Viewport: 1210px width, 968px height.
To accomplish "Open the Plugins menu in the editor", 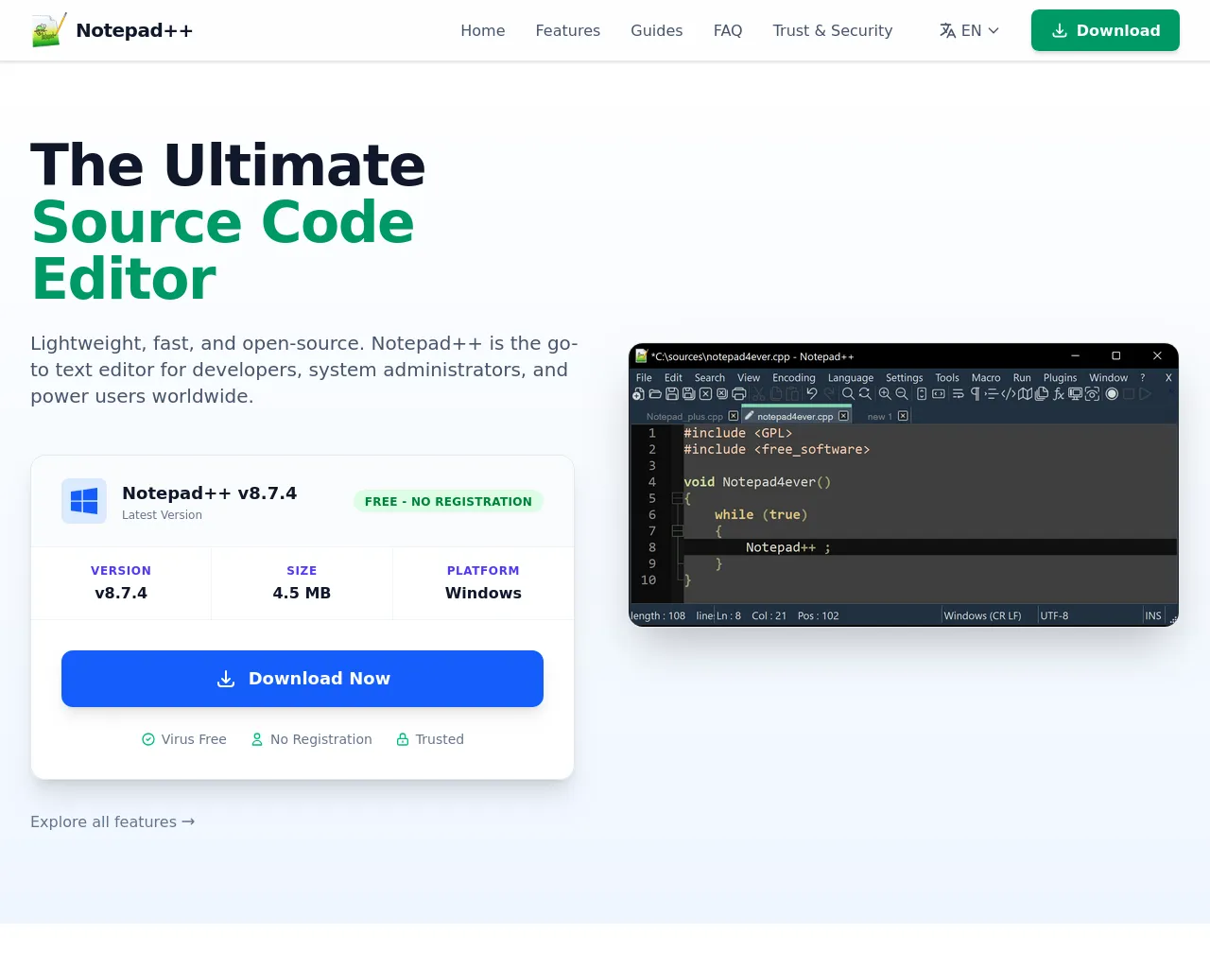I will pyautogui.click(x=1060, y=377).
